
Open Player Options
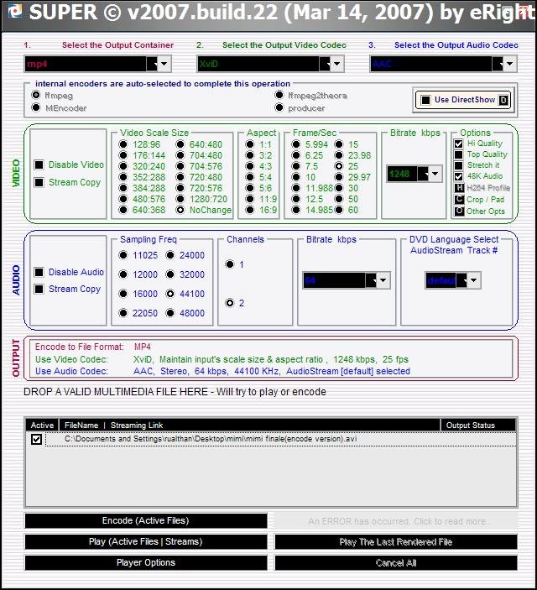146,563
